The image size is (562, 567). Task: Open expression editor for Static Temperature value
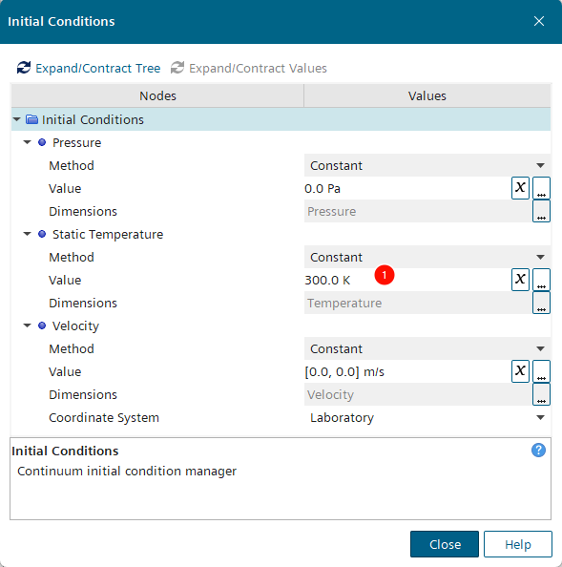520,279
